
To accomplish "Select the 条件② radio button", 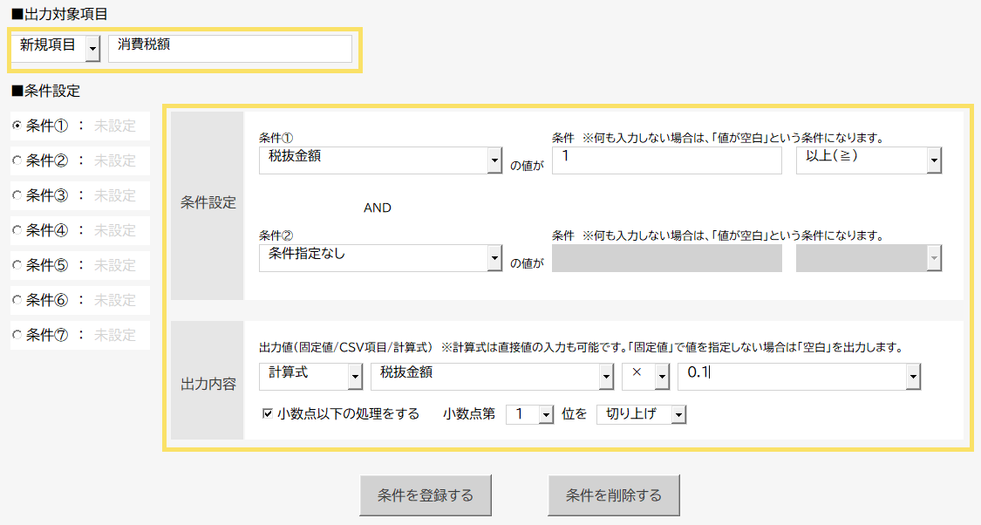I will click(17, 160).
